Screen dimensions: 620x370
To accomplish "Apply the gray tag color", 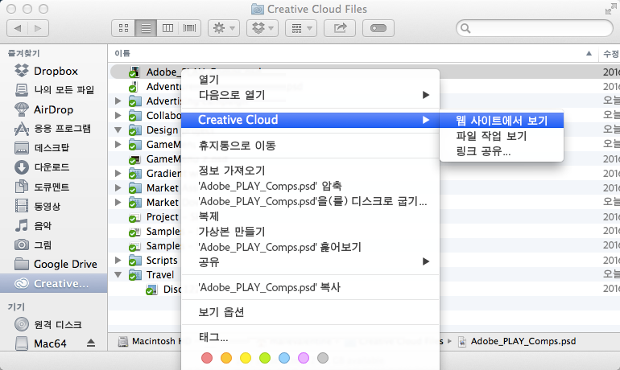I will pos(323,358).
